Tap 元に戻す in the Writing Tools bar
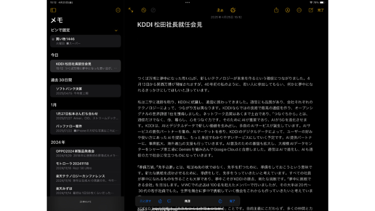 click(x=146, y=201)
